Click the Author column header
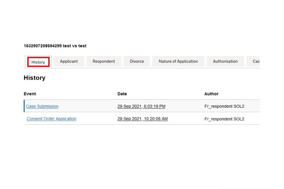284x189 pixels. [211, 94]
